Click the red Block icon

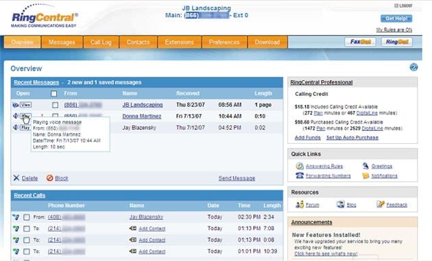pyautogui.click(x=49, y=178)
